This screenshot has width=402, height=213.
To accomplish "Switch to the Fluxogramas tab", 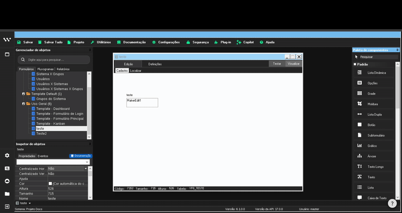I will click(x=45, y=69).
